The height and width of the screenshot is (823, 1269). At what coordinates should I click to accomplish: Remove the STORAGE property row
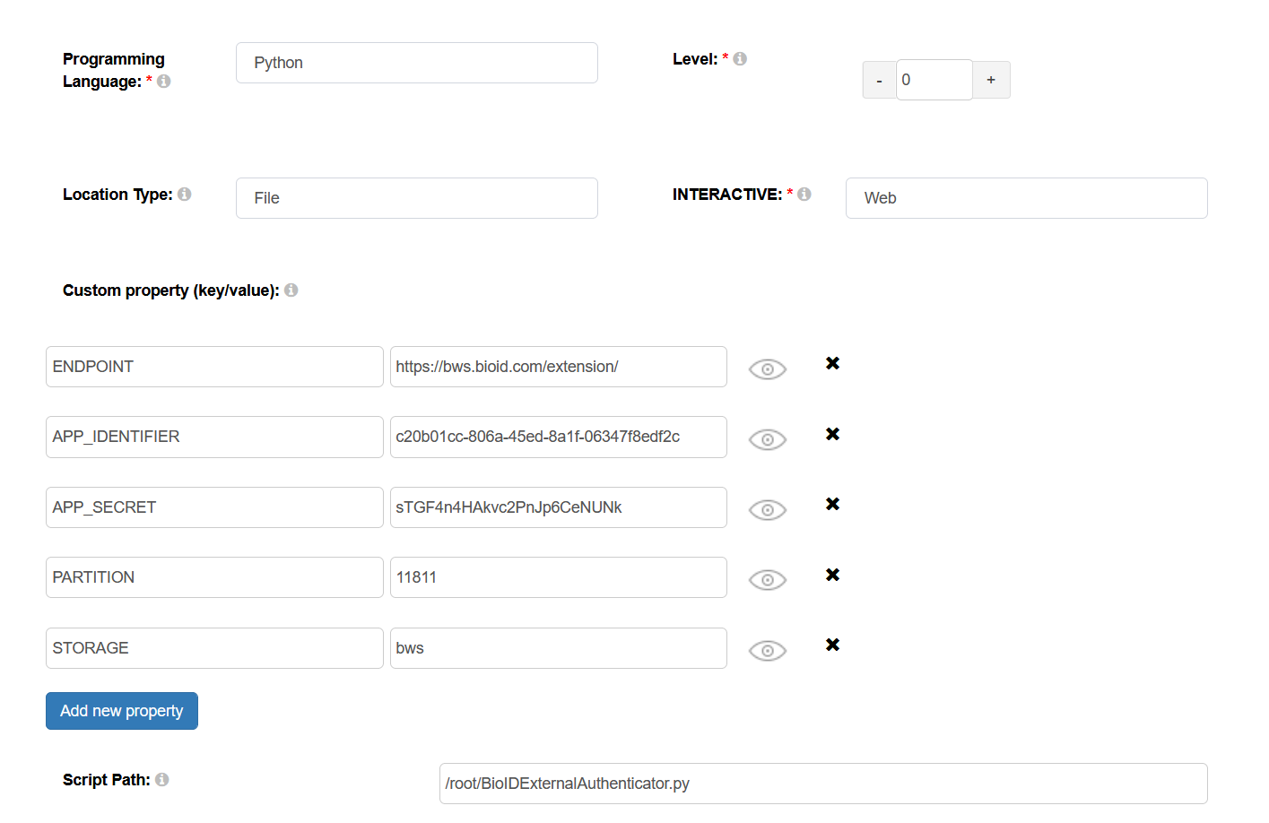pyautogui.click(x=833, y=645)
